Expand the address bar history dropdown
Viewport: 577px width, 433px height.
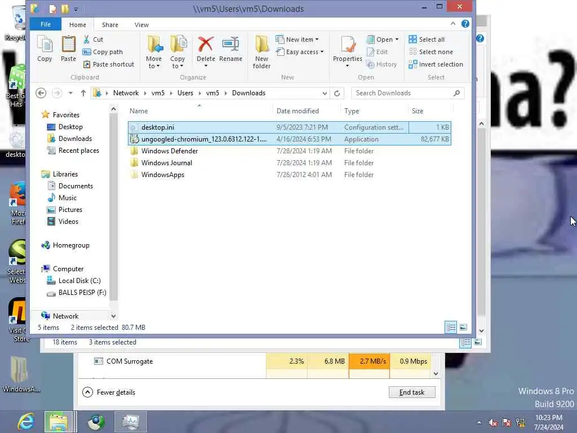coord(325,93)
